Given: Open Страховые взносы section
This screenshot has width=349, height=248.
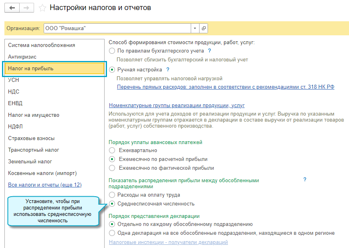Looking at the screenshot, I should 31,138.
